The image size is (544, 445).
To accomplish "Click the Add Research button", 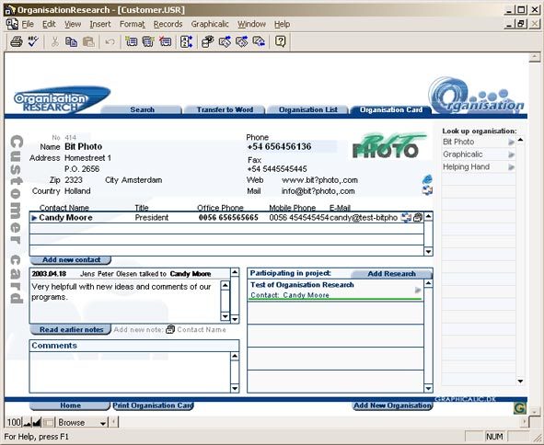I will coord(391,274).
